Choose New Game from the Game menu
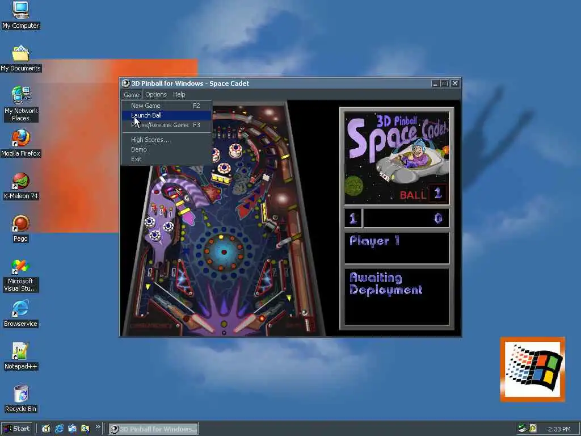Screen dimensions: 581x436 point(166,106)
